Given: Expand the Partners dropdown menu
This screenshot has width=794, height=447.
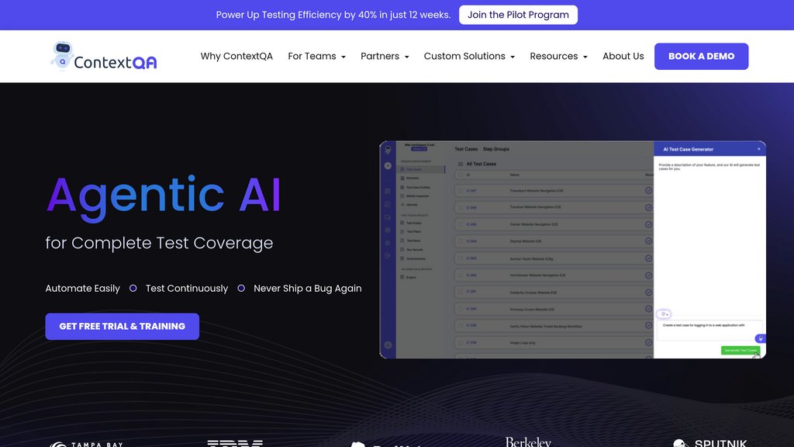Looking at the screenshot, I should tap(385, 56).
